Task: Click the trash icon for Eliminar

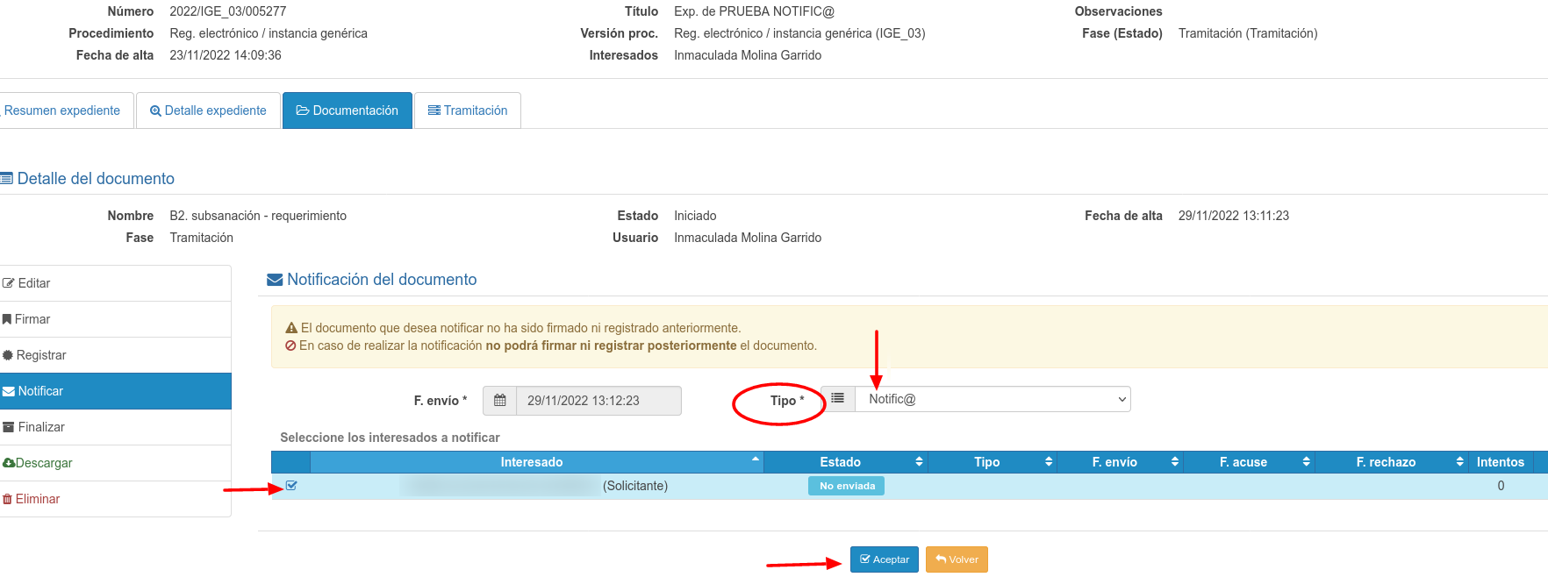Action: pyautogui.click(x=8, y=499)
